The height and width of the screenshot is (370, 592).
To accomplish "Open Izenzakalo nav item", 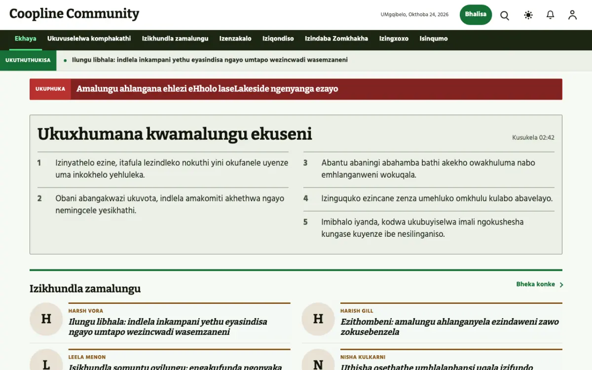I will (235, 38).
